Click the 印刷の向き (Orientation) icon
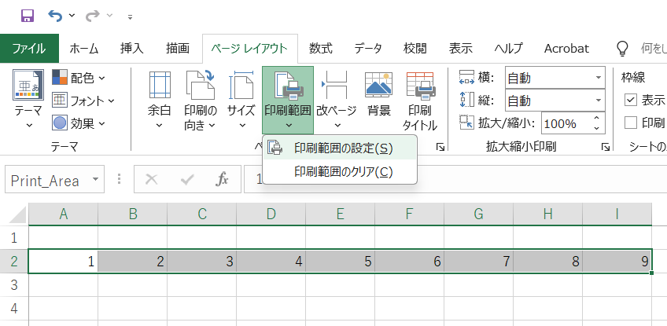Screen dimensions: 667x326 coord(200,86)
